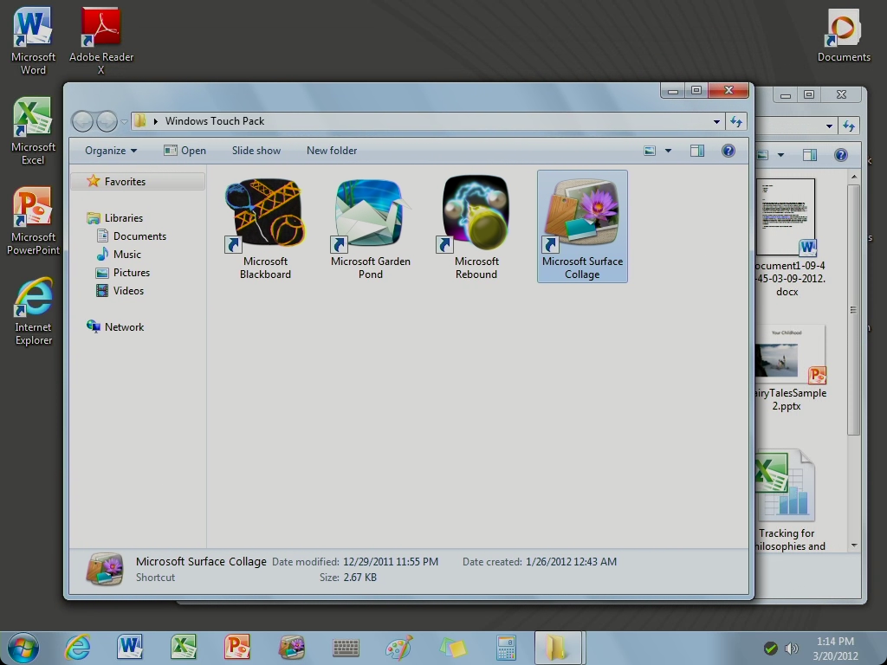Click the Windows Explorer folder taskbar button

point(558,648)
